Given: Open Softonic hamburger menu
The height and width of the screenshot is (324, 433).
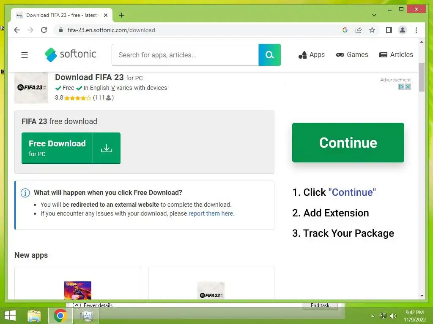Looking at the screenshot, I should tap(25, 55).
